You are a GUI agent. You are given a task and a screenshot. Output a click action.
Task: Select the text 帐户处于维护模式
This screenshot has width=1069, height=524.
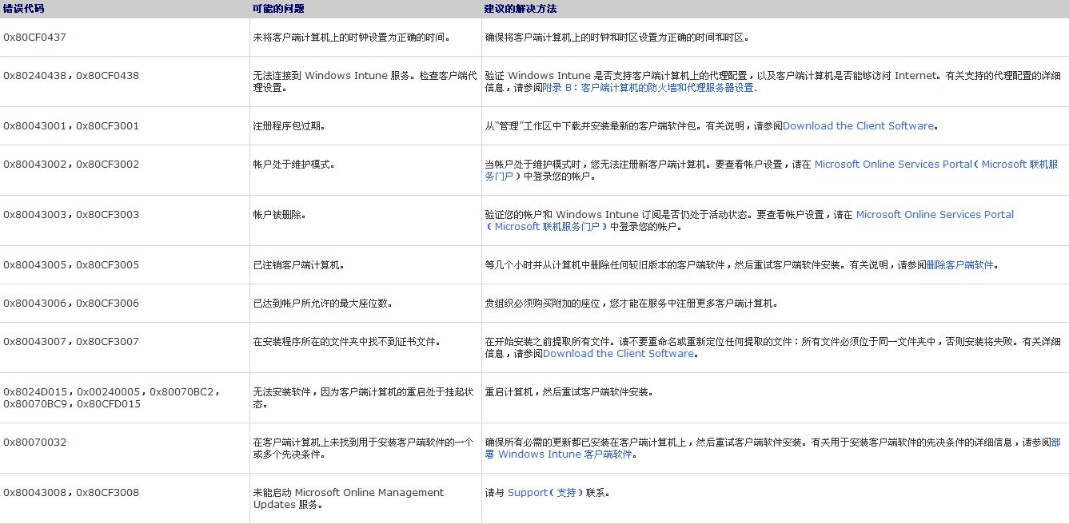(x=294, y=165)
